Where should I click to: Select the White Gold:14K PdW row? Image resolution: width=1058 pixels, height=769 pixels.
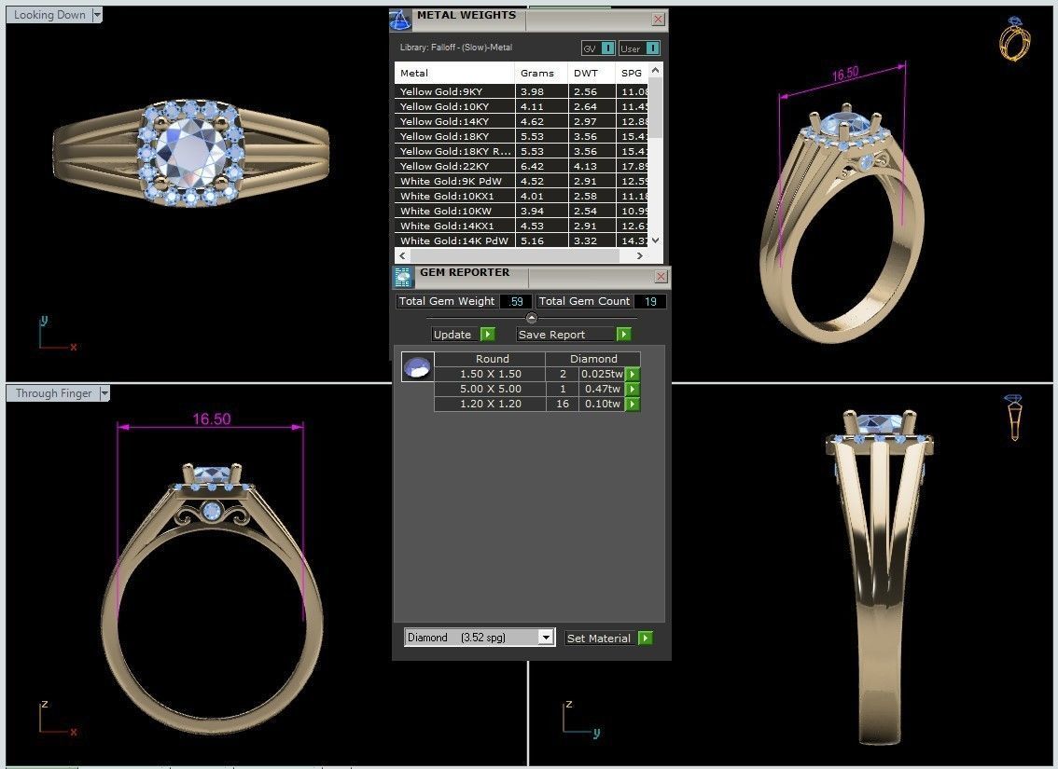[521, 240]
